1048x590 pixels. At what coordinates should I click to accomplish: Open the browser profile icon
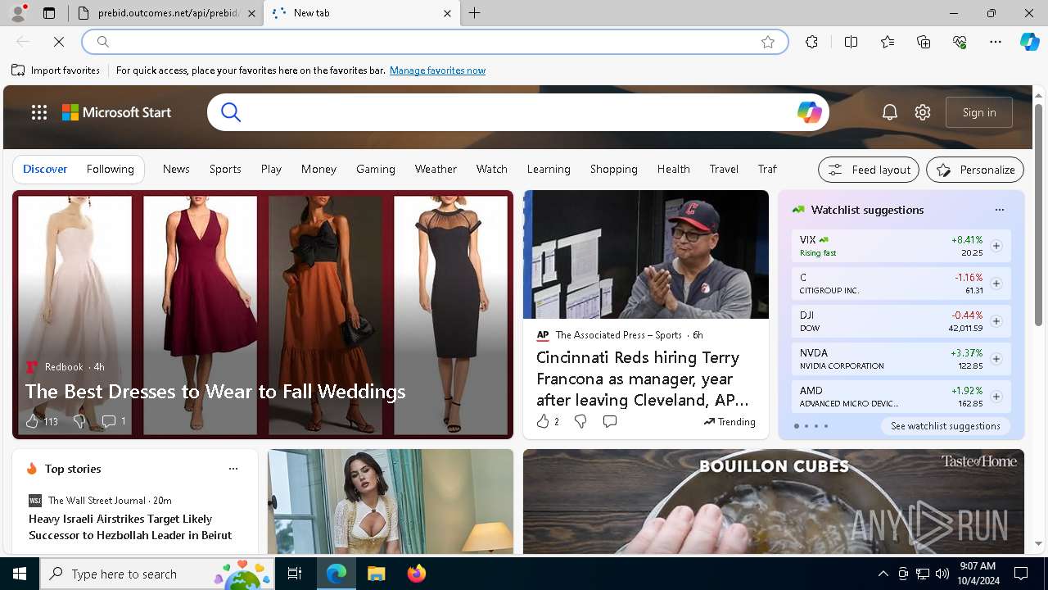tap(18, 12)
